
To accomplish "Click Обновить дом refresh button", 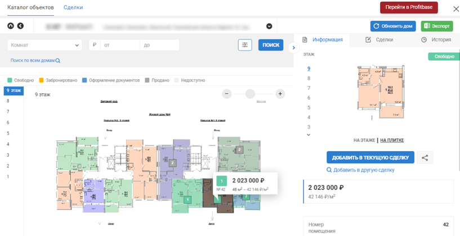I will (x=394, y=26).
